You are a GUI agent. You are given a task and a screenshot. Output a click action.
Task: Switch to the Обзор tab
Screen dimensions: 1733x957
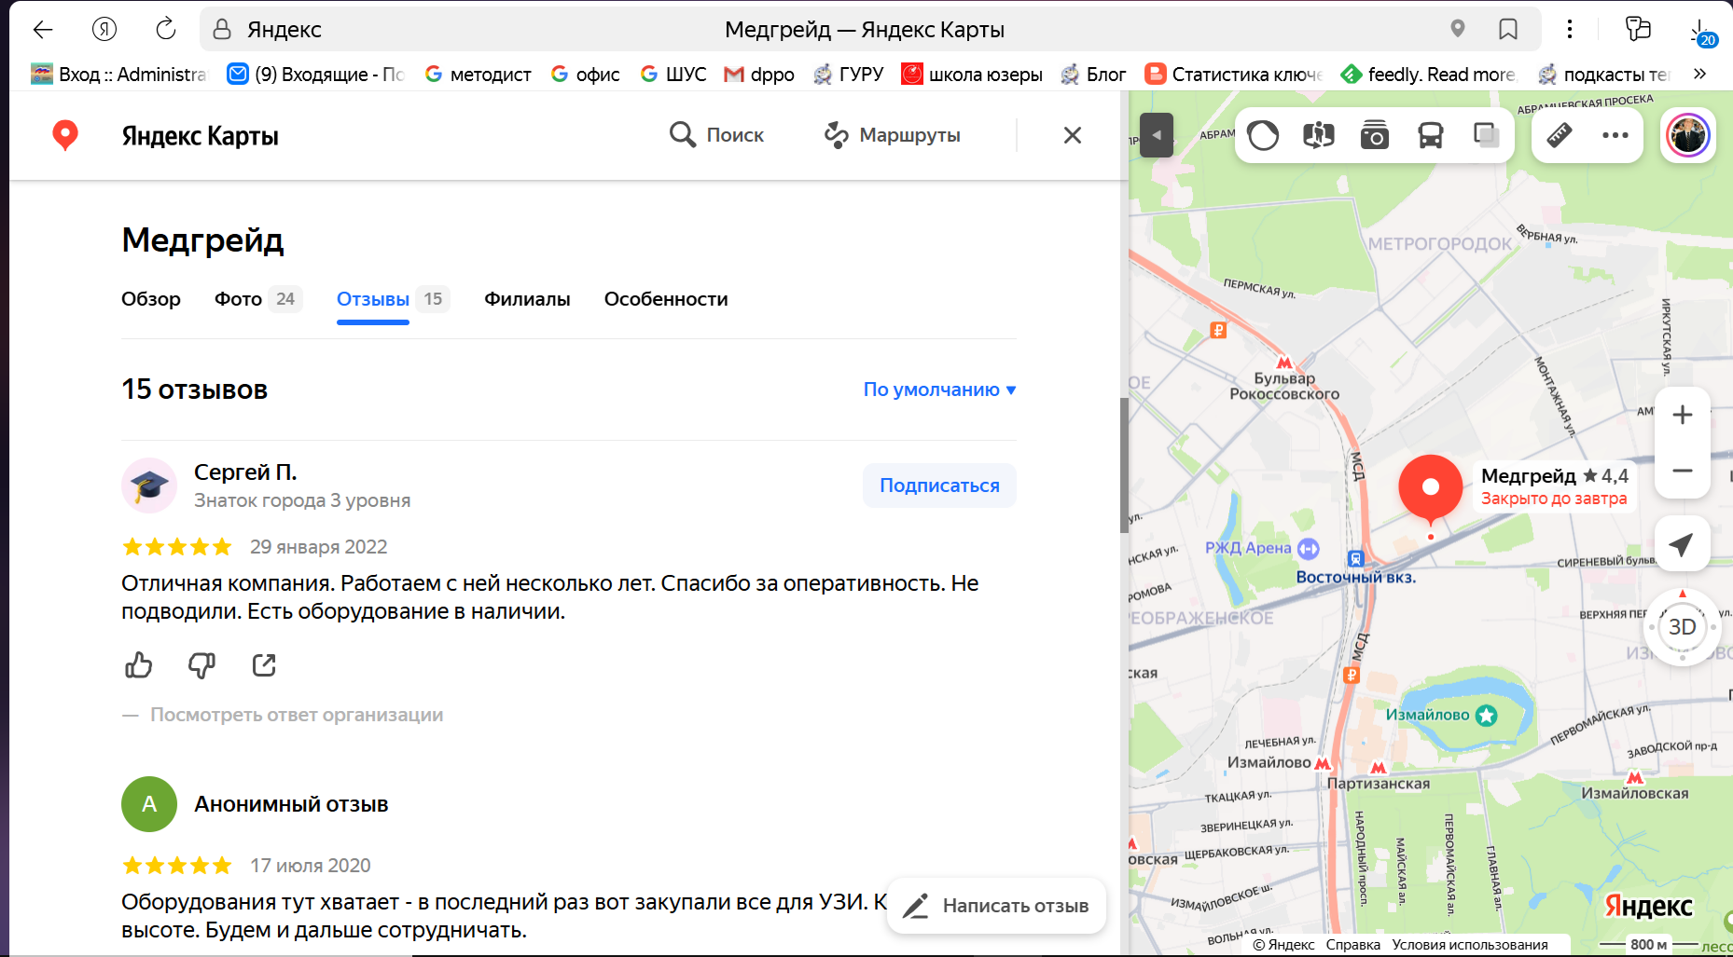[151, 299]
